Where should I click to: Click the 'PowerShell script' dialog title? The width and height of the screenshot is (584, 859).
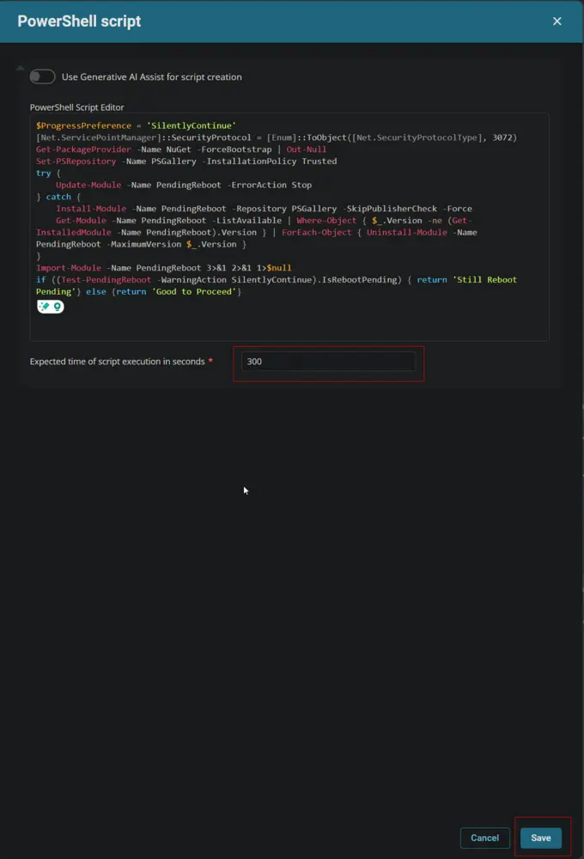click(x=79, y=21)
